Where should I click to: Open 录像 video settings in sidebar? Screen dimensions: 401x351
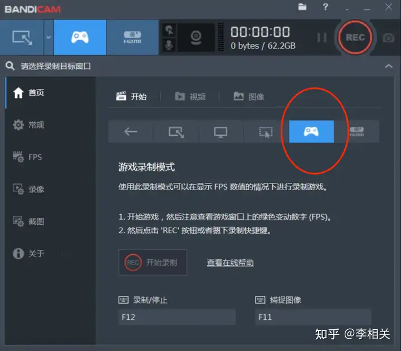pyautogui.click(x=50, y=189)
